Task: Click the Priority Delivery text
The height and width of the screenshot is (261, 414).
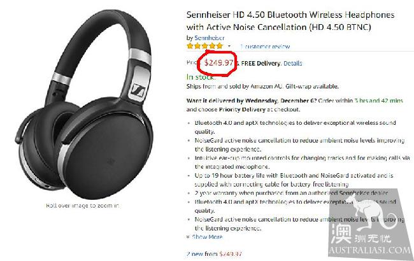Action: click(x=242, y=109)
